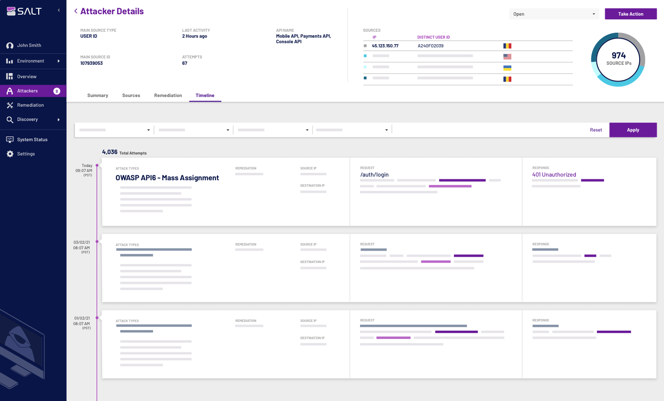Click the Ukraine flag icon in sources
The width and height of the screenshot is (664, 401).
507,68
